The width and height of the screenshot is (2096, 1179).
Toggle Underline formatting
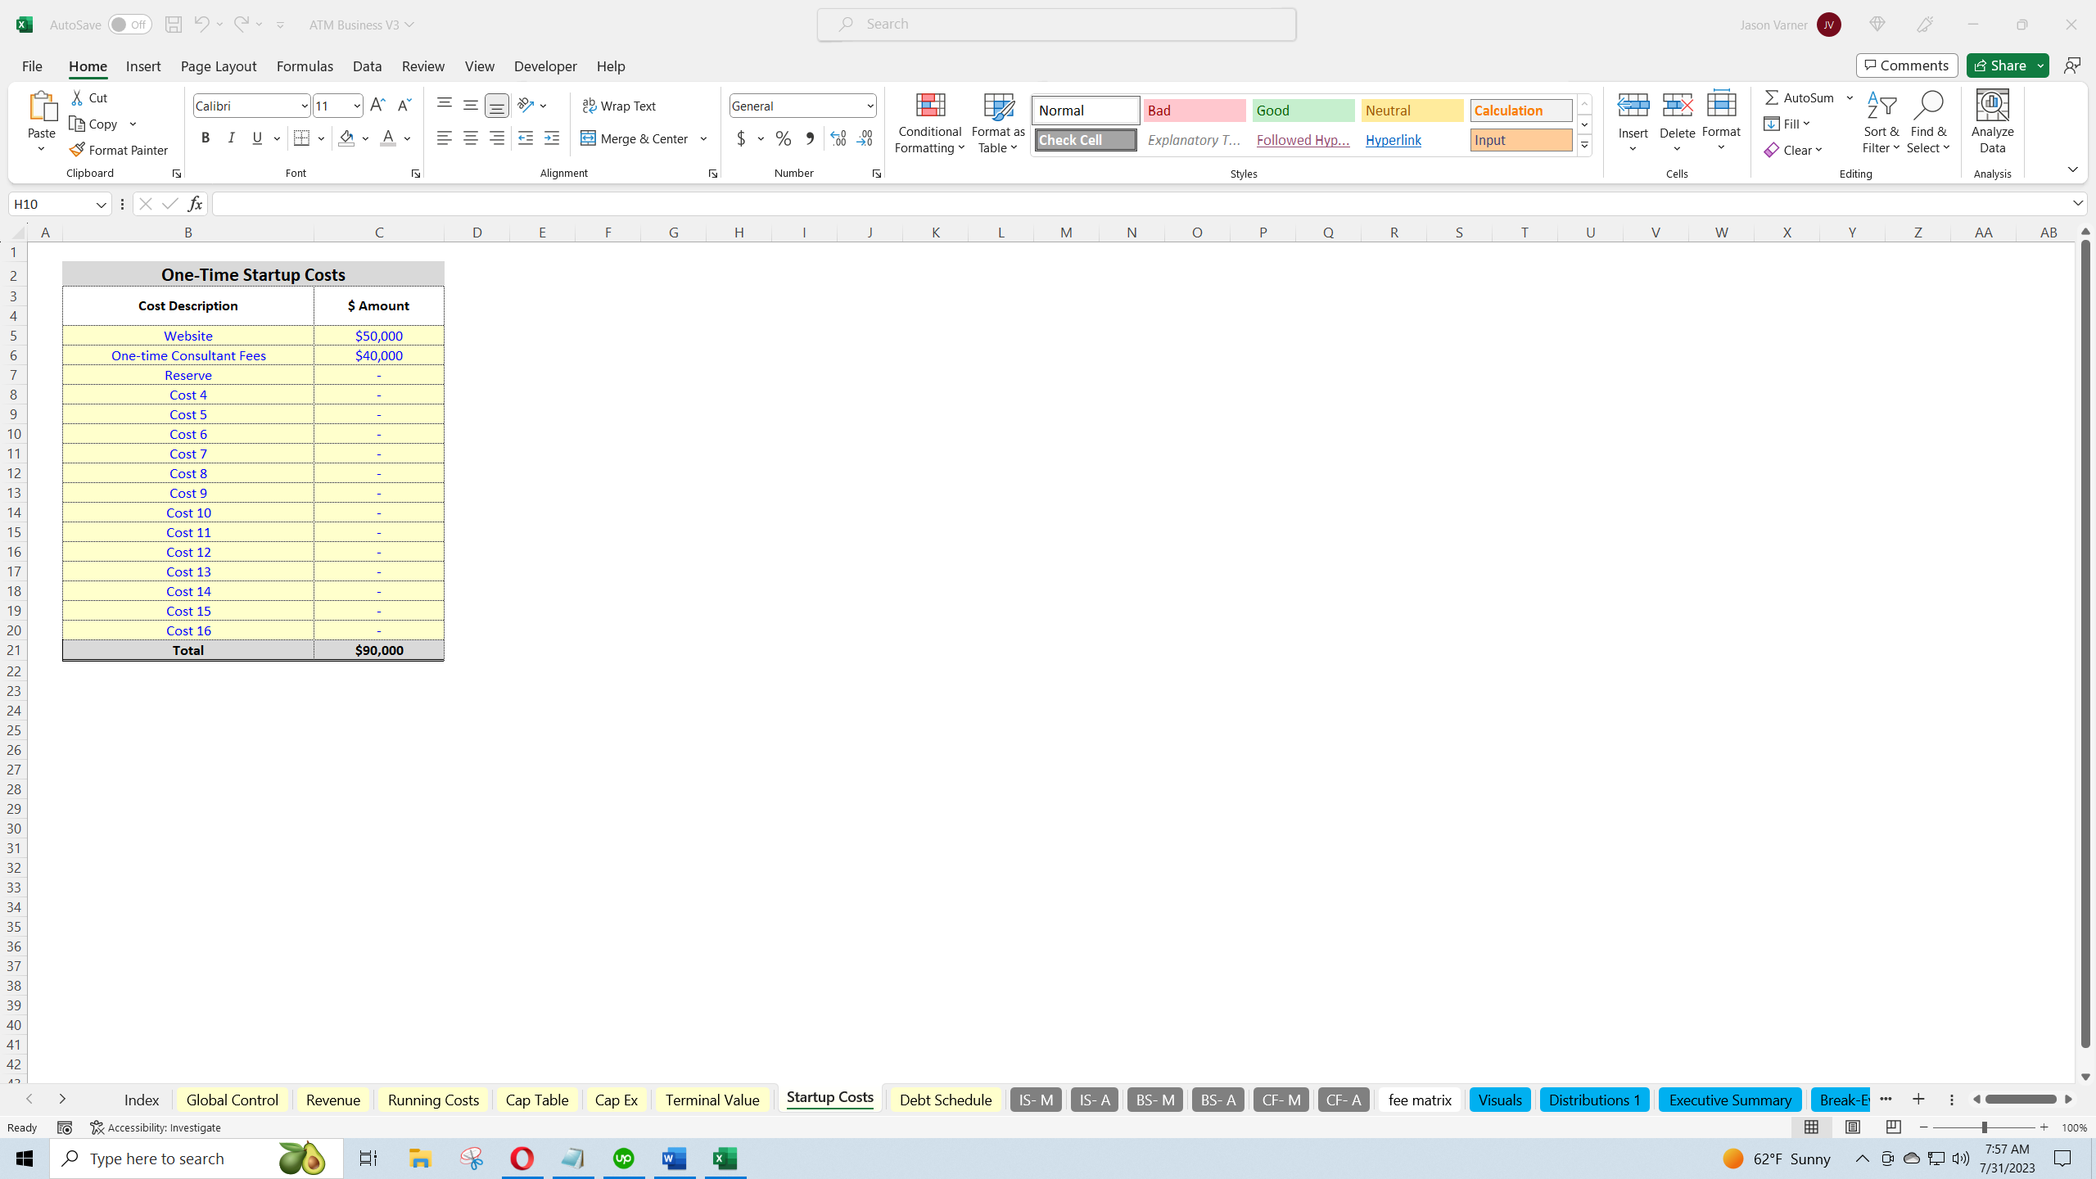(257, 138)
